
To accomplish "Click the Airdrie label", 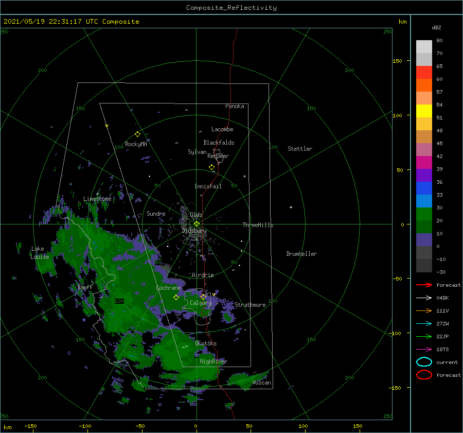I will click(203, 275).
